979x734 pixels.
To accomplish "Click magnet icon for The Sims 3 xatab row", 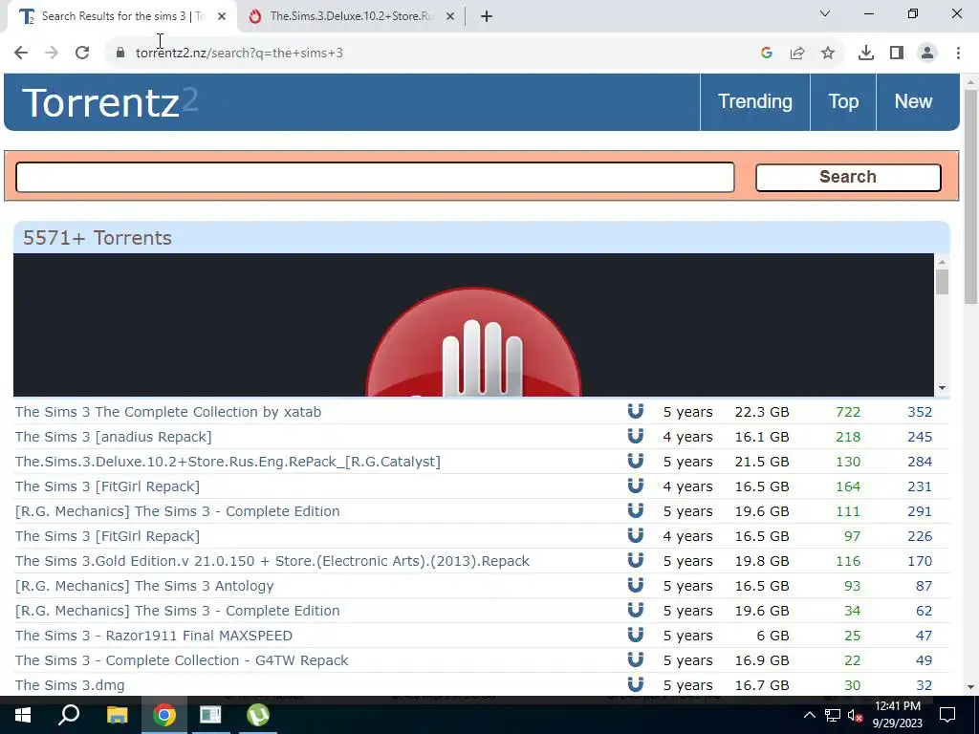I will click(635, 411).
